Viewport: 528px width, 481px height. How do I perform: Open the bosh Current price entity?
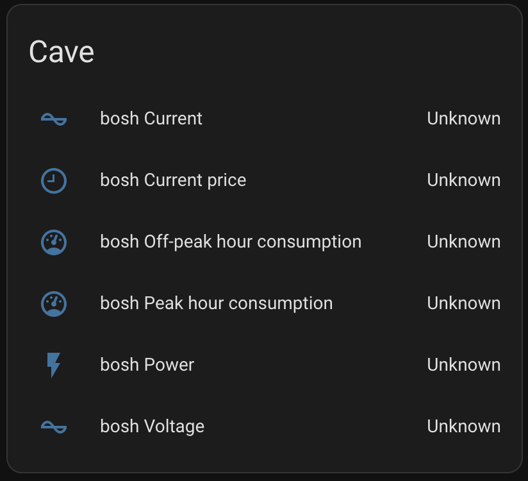(x=173, y=180)
